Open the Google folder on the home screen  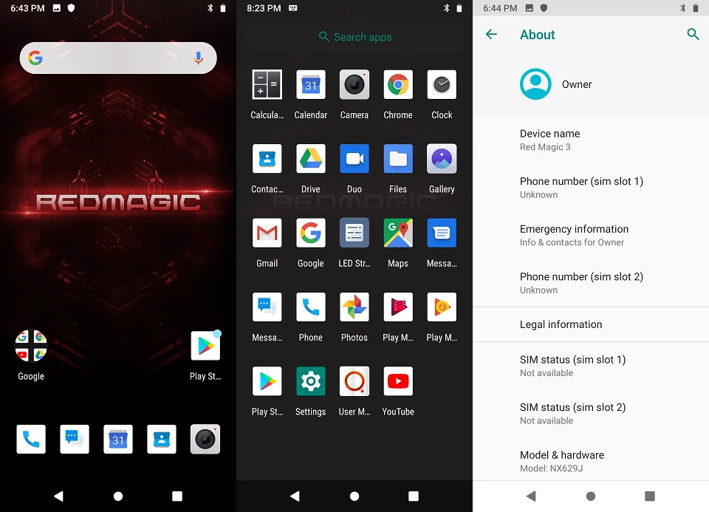[x=31, y=346]
